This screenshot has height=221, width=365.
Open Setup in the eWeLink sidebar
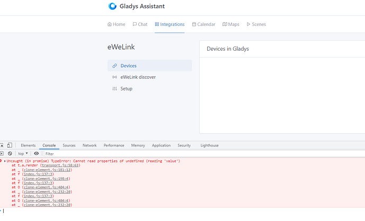pos(150,88)
